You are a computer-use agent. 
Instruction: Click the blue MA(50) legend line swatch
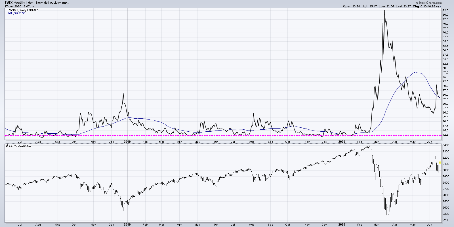[x=7, y=13]
